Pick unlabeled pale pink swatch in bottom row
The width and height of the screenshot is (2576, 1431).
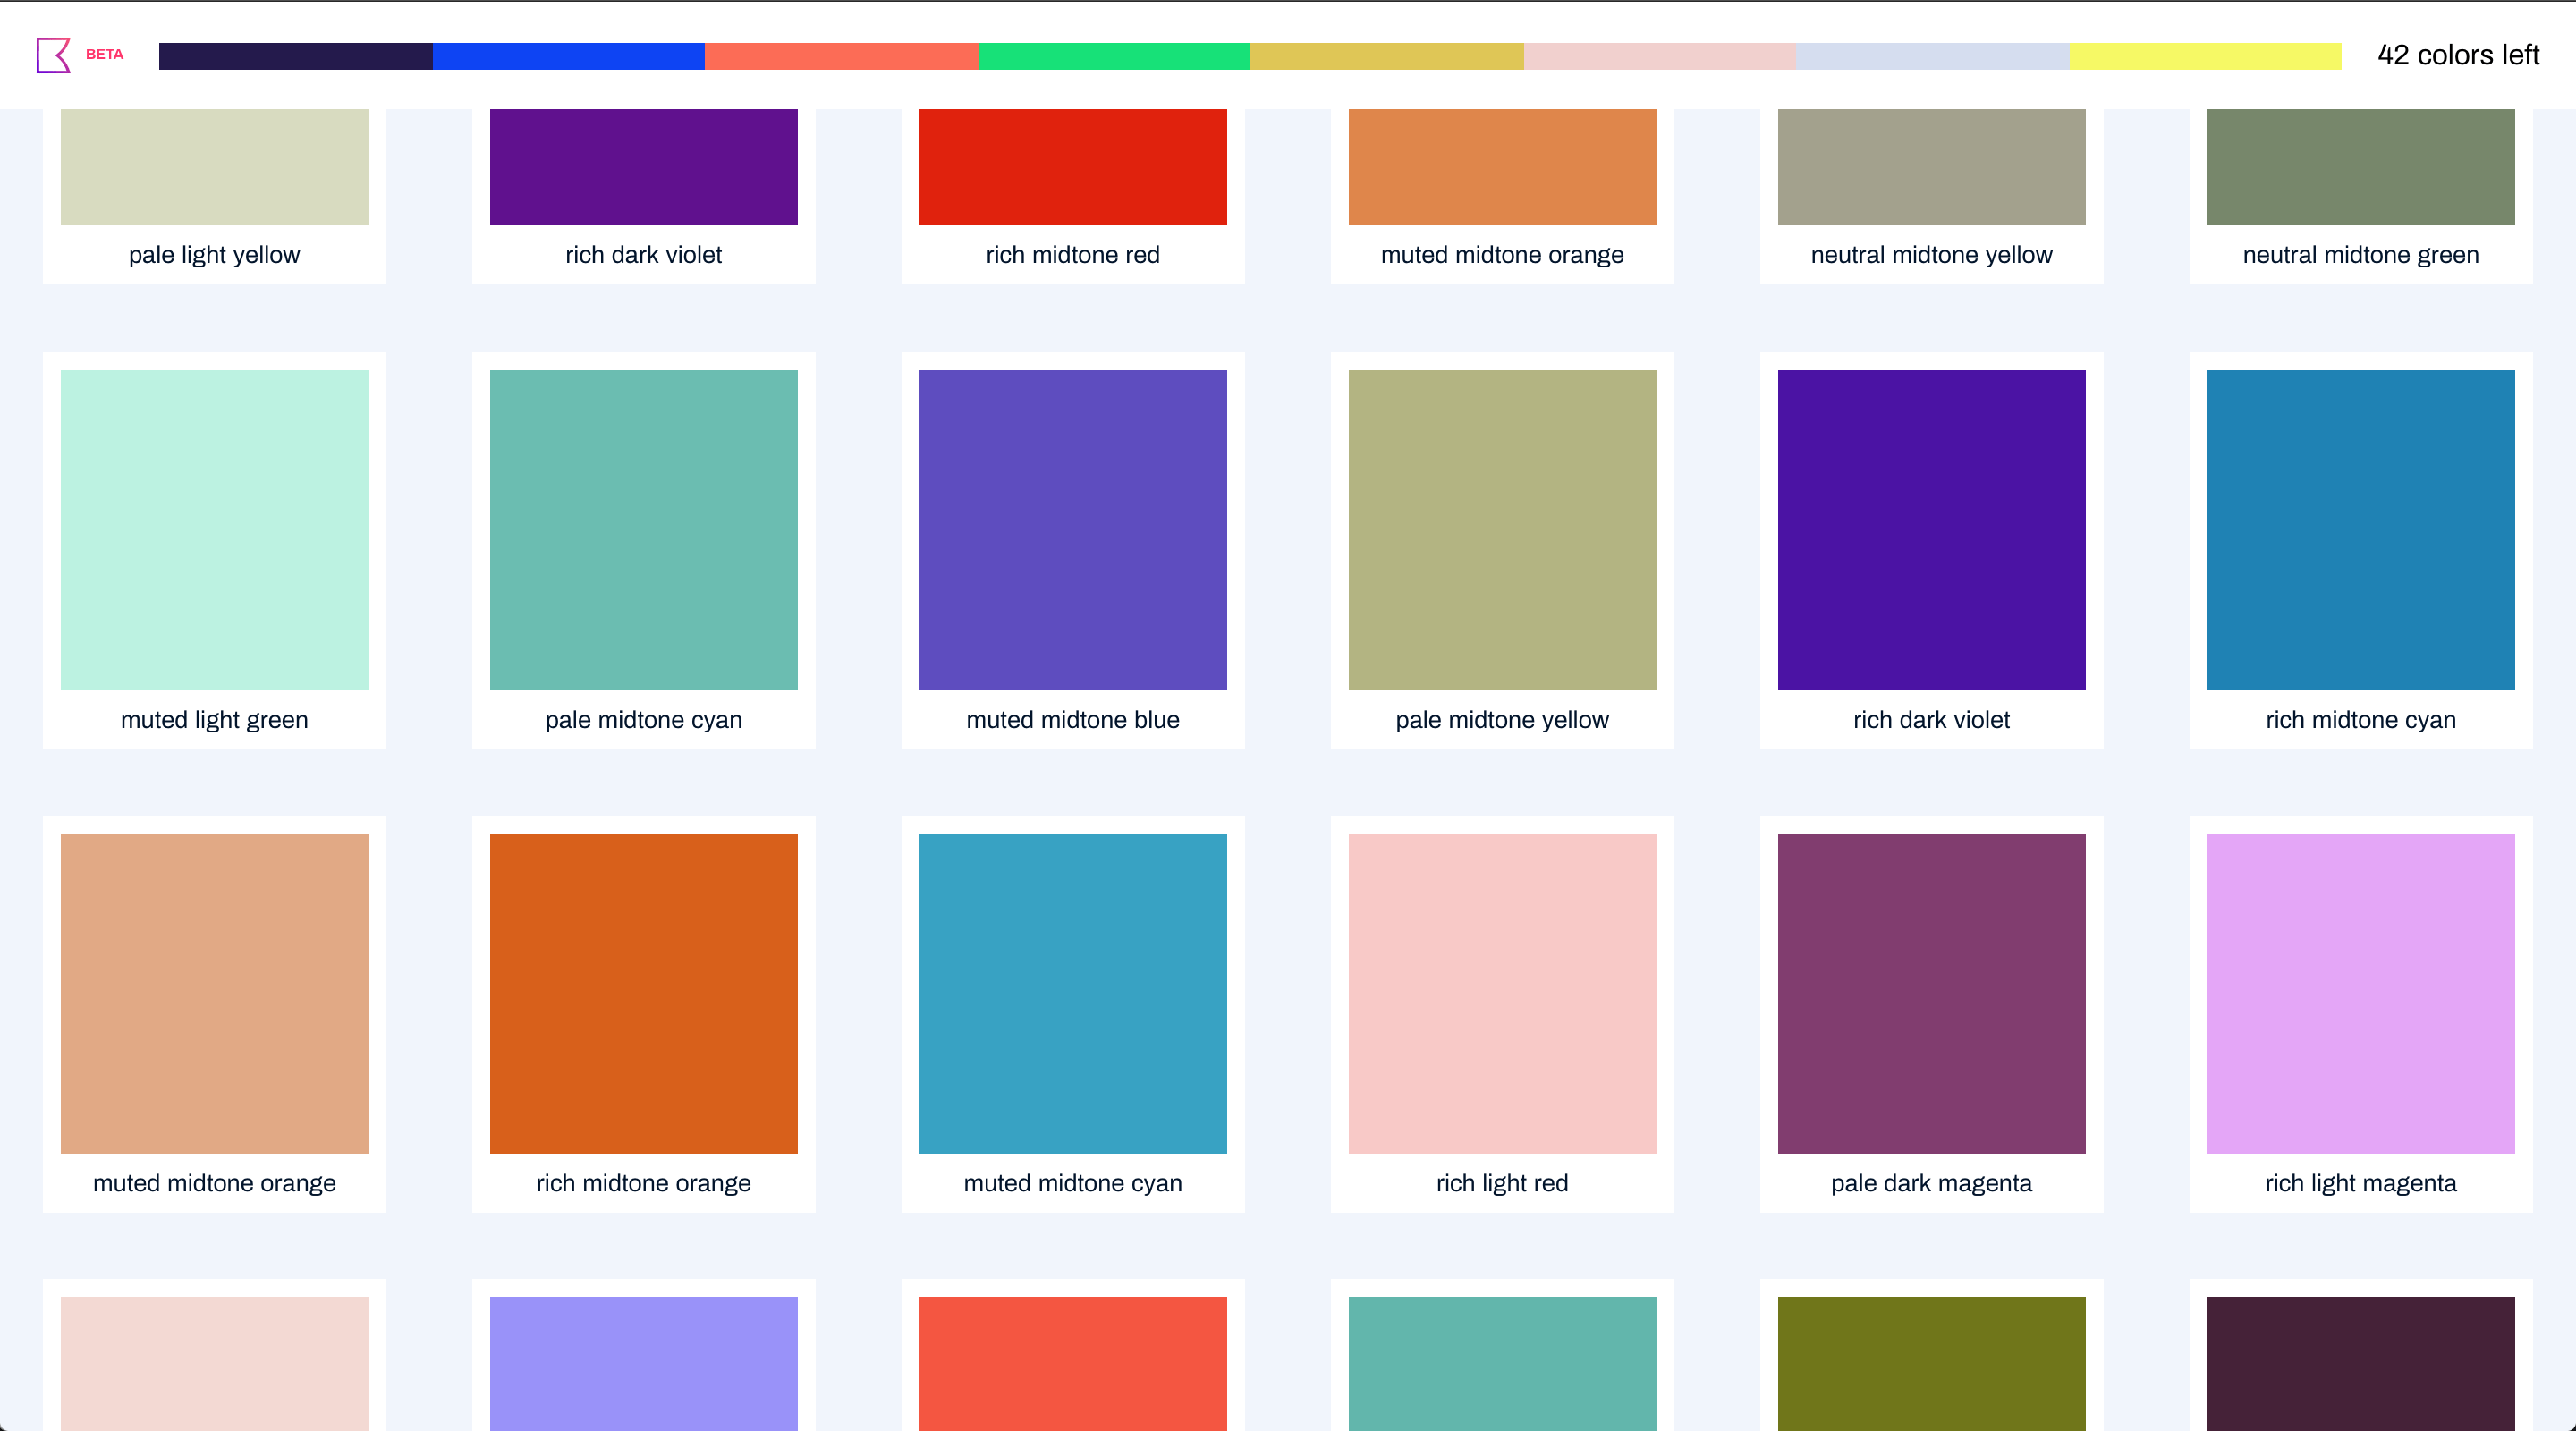[x=214, y=1364]
